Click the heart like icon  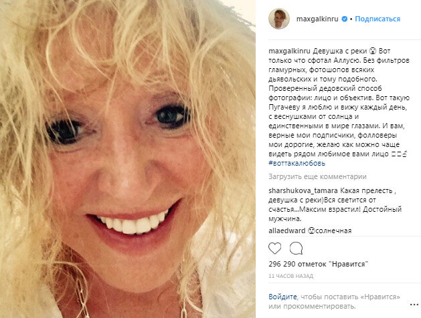(275, 249)
